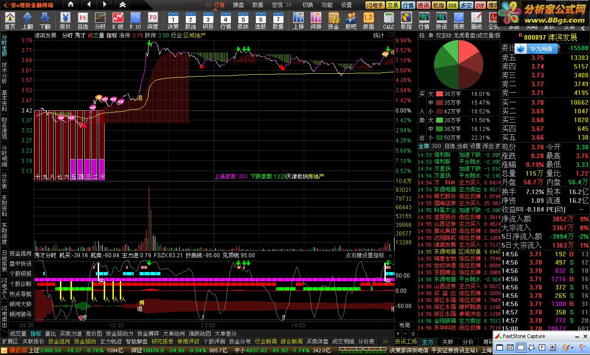
Task: Click the 统计 statistics link on chart
Action: (378, 35)
